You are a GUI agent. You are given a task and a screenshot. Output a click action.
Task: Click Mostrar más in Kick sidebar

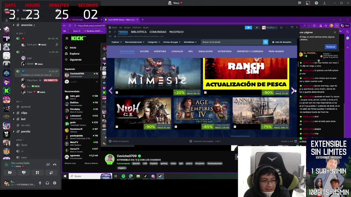tap(70, 163)
